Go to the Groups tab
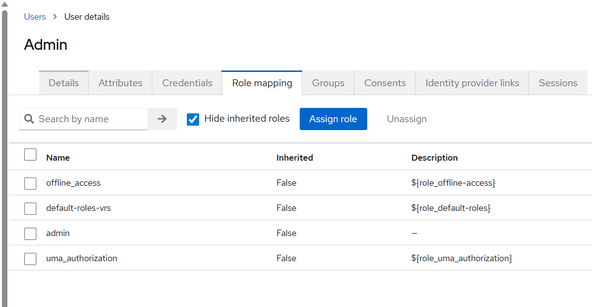This screenshot has width=592, height=307. [328, 83]
